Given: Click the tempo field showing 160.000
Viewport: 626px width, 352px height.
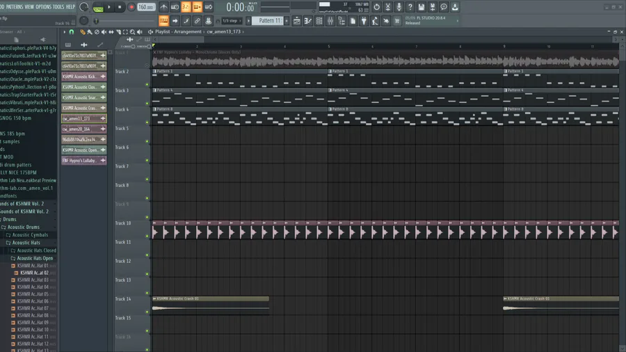Looking at the screenshot, I should [146, 7].
